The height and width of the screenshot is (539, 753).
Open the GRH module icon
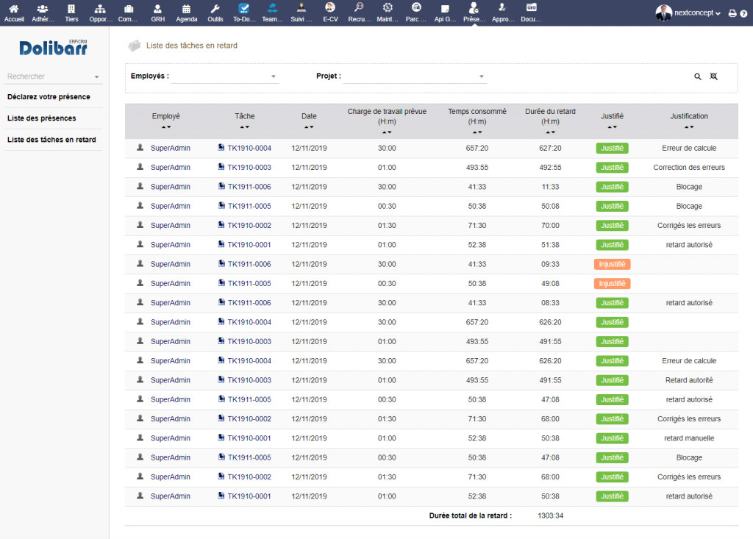pos(157,12)
